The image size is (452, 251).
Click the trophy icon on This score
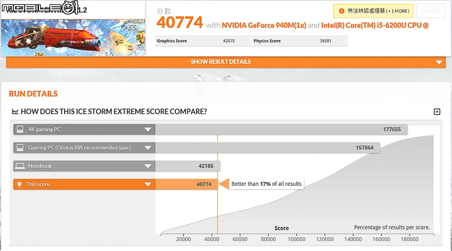[19, 184]
